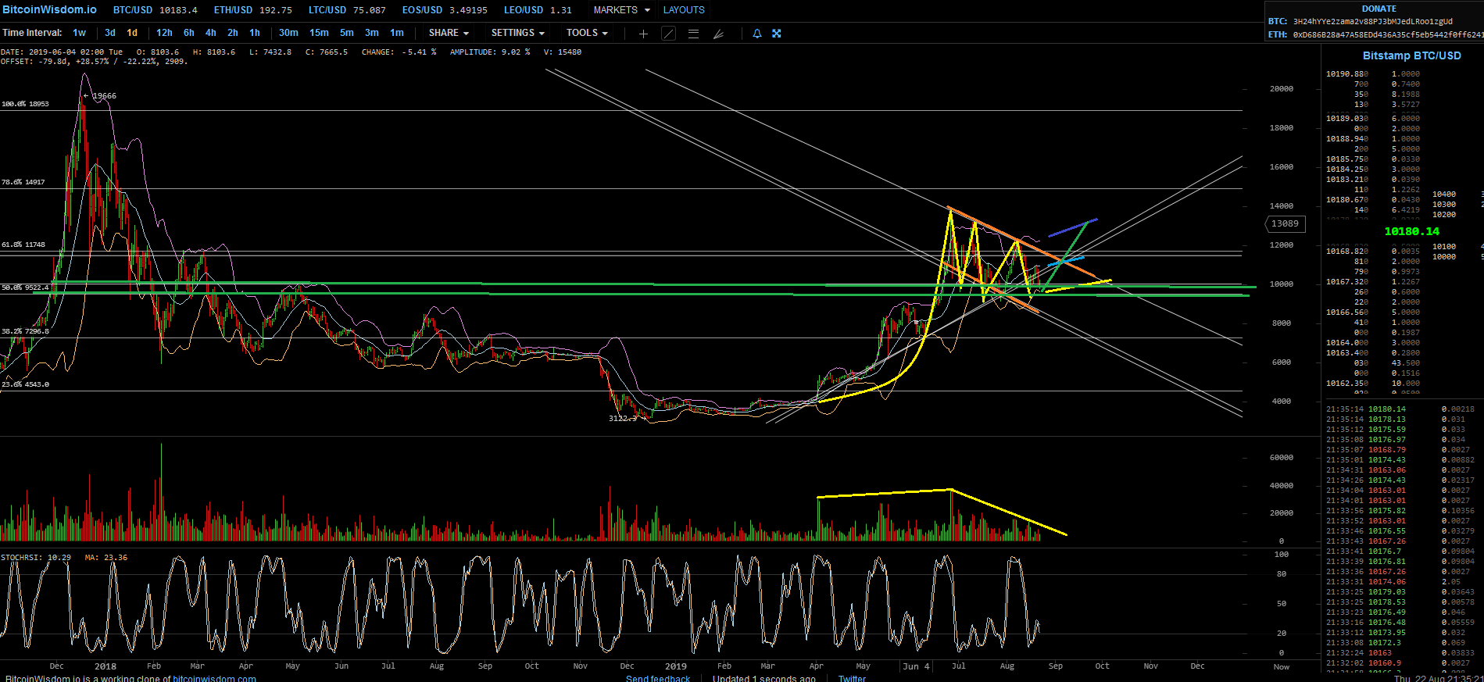Open the Twitter footer link

click(x=852, y=678)
